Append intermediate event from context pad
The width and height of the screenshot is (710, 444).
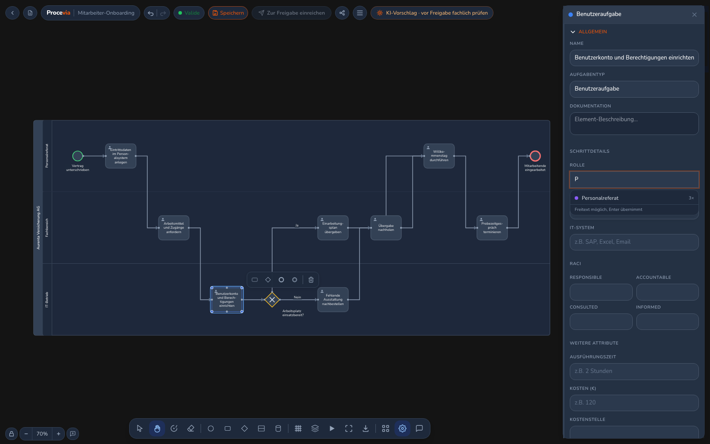(x=295, y=280)
